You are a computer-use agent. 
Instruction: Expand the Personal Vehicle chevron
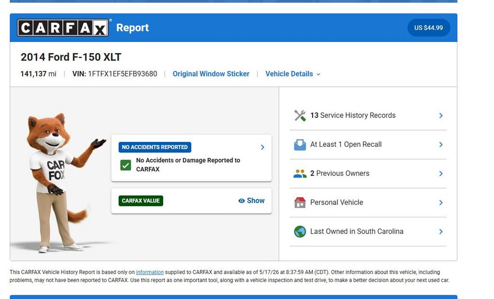(441, 203)
